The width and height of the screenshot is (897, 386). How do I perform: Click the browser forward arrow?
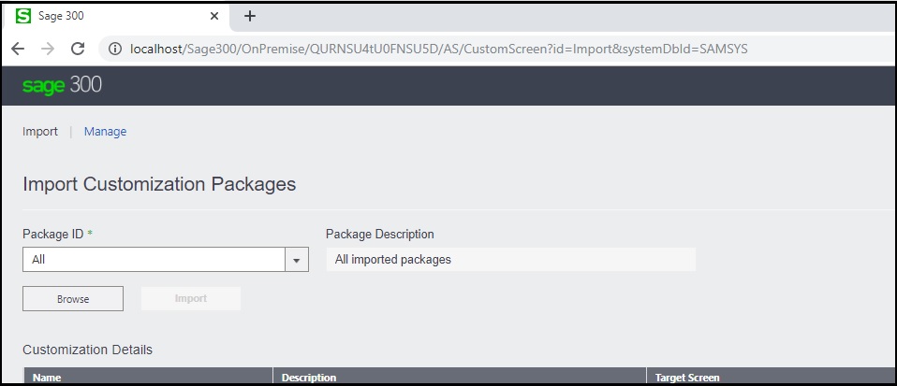[x=48, y=49]
